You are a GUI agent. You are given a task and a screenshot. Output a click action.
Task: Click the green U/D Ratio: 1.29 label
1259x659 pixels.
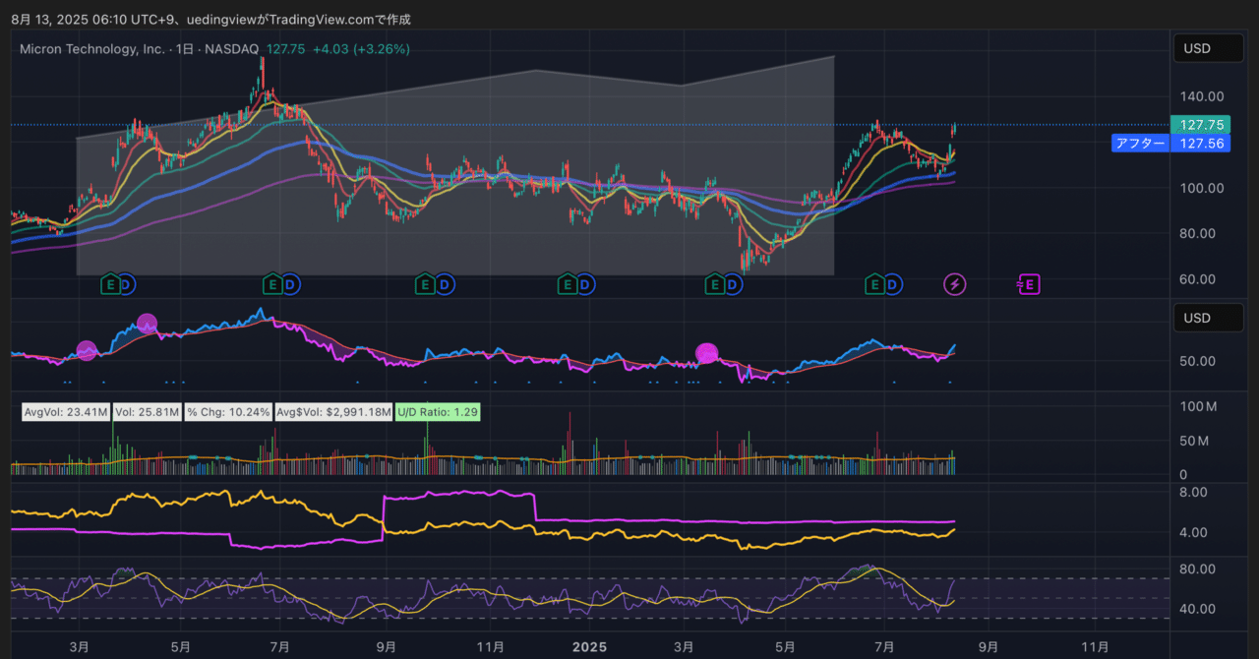click(x=438, y=412)
